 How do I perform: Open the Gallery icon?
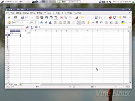pyautogui.click(x=124, y=17)
